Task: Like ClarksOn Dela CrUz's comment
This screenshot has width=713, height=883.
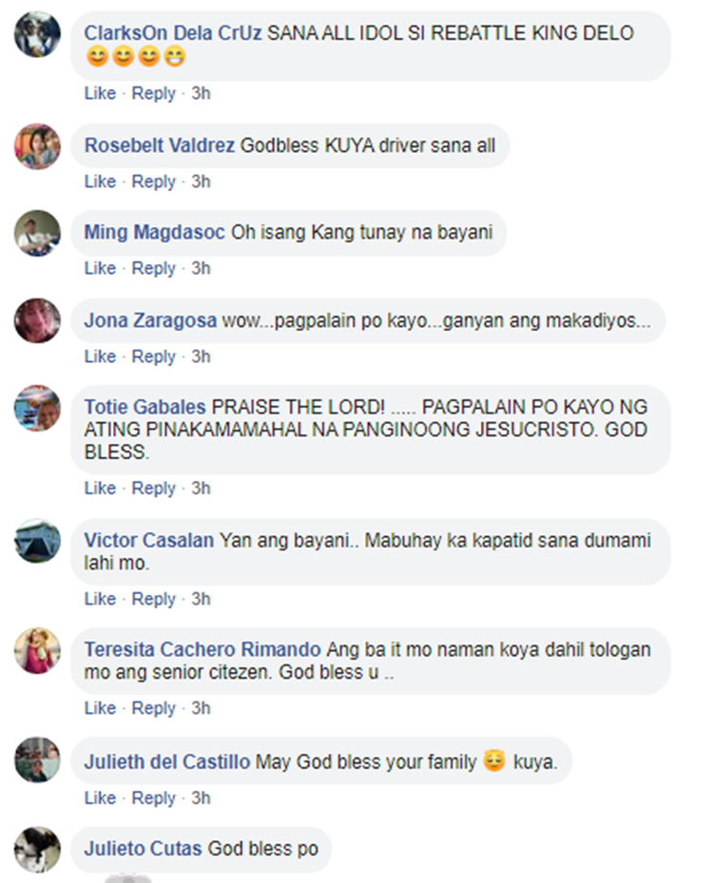Action: point(100,93)
